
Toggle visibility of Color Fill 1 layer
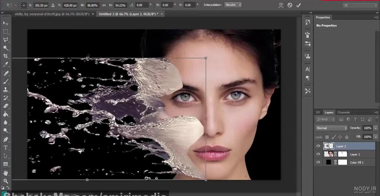[x=318, y=162]
